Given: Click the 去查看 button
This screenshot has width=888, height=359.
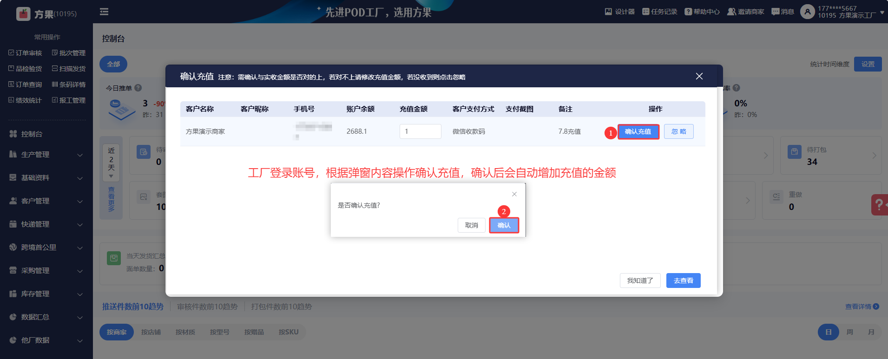Looking at the screenshot, I should [x=684, y=281].
